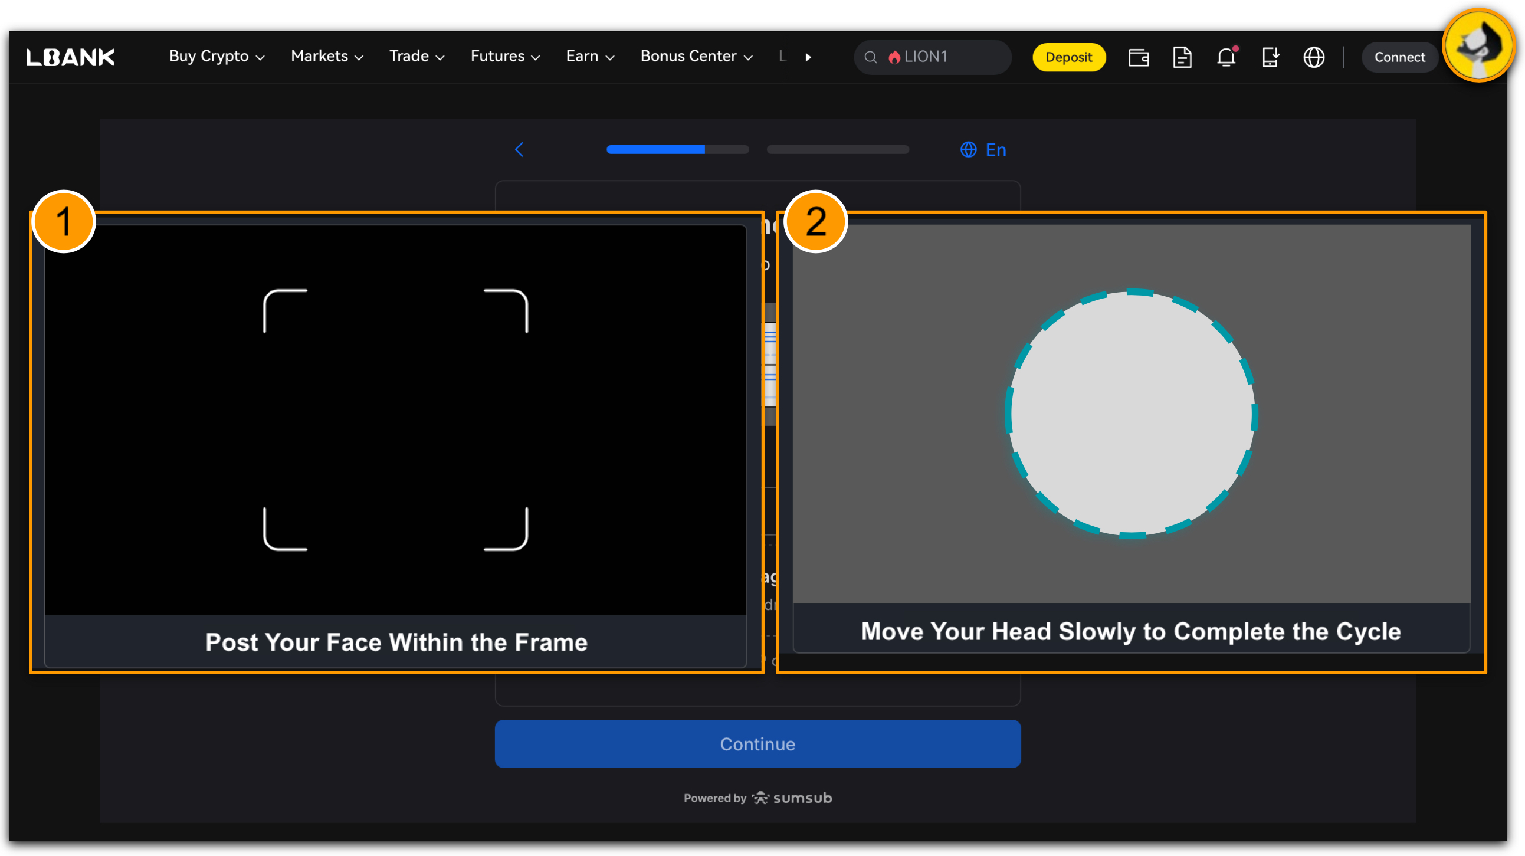Image resolution: width=1525 pixels, height=856 pixels.
Task: Open the Trade menu
Action: point(416,57)
